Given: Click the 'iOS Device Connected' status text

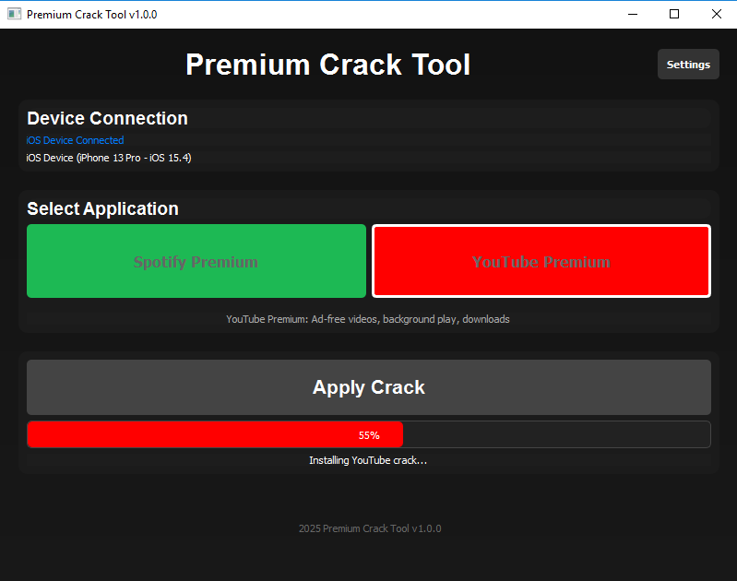Looking at the screenshot, I should (x=76, y=140).
